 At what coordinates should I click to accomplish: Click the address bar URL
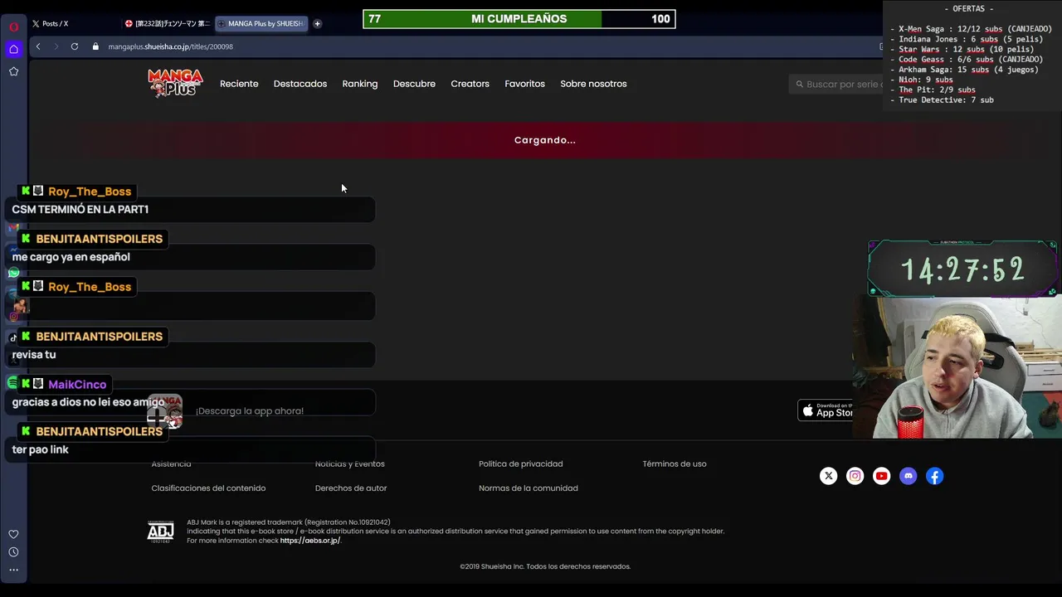coord(170,46)
